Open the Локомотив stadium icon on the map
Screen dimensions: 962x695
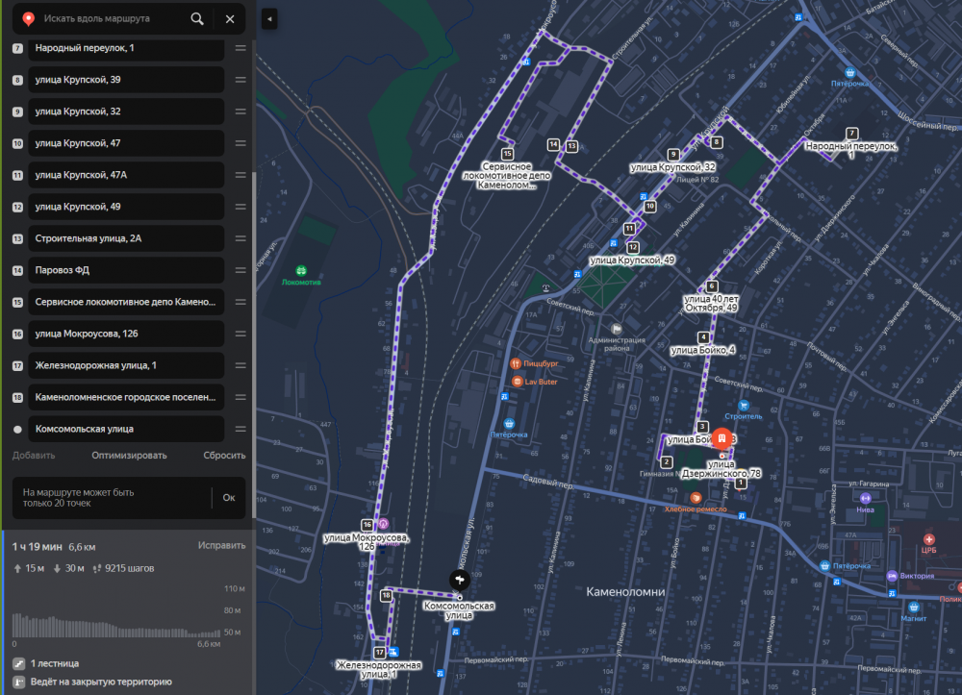(x=301, y=271)
